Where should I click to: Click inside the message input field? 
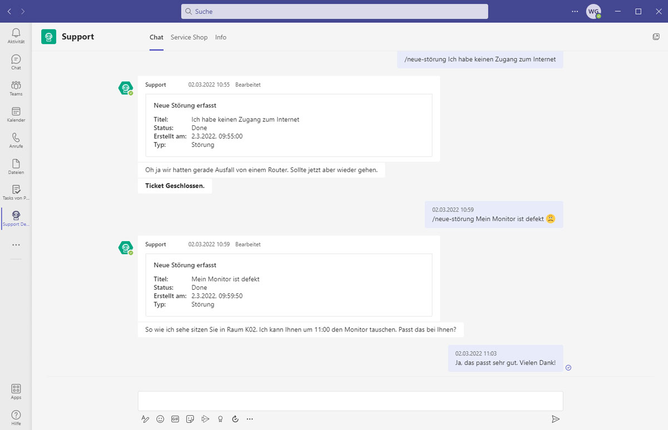350,400
